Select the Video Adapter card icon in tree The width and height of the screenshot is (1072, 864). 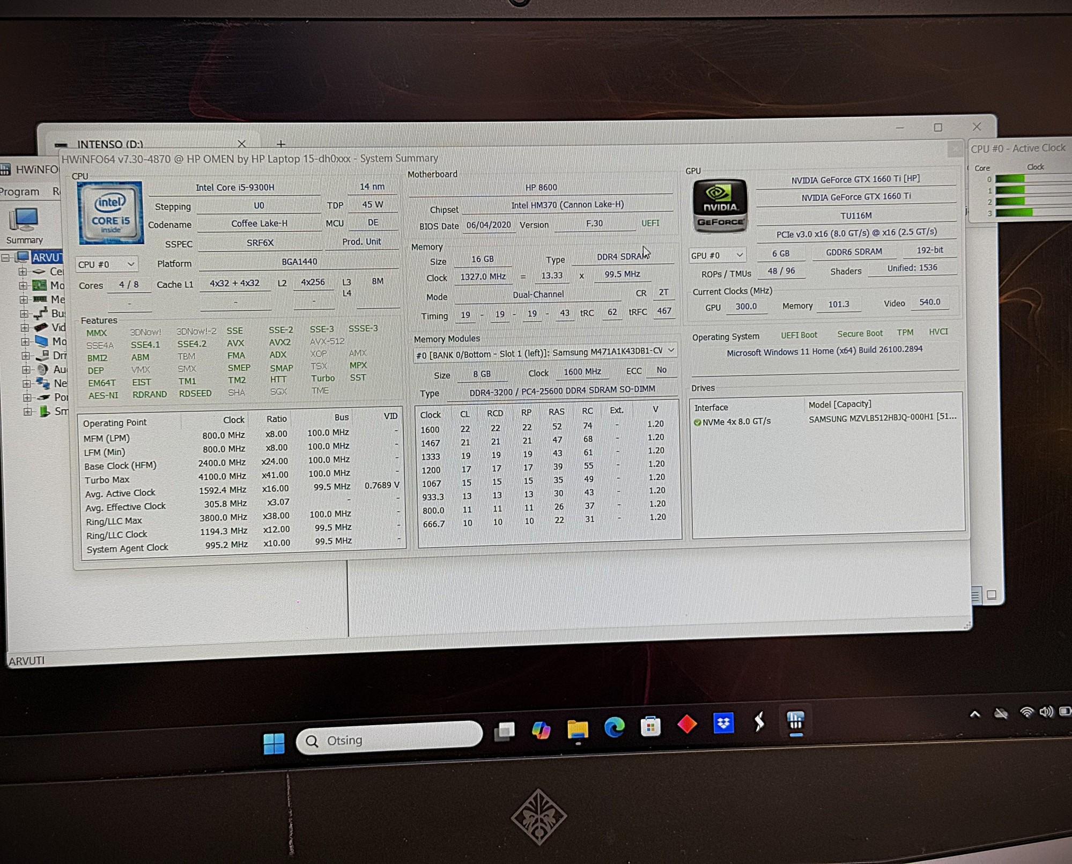(x=41, y=327)
